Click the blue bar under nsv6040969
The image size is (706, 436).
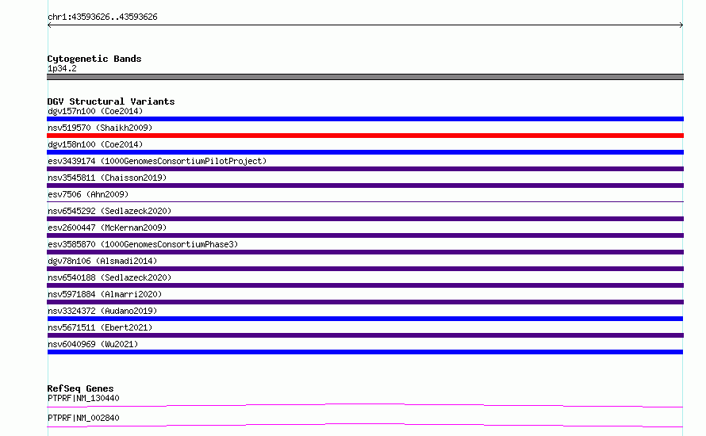pyautogui.click(x=365, y=352)
